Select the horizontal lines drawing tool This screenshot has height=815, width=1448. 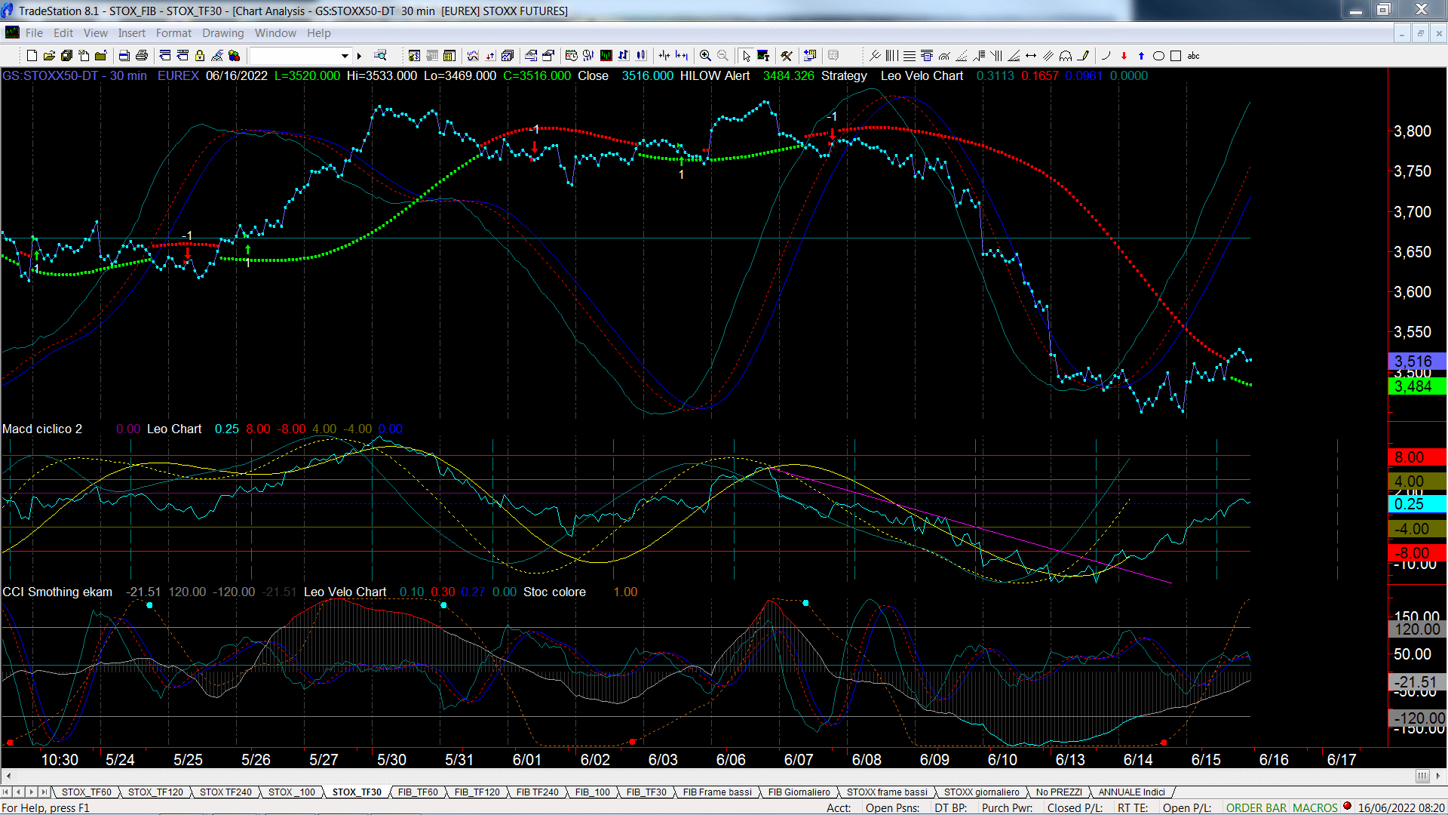coord(910,56)
